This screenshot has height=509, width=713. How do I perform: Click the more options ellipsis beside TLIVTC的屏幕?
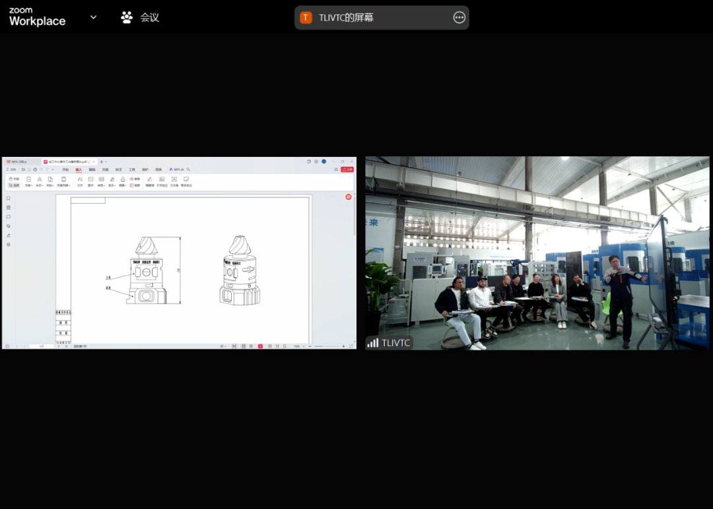point(459,18)
